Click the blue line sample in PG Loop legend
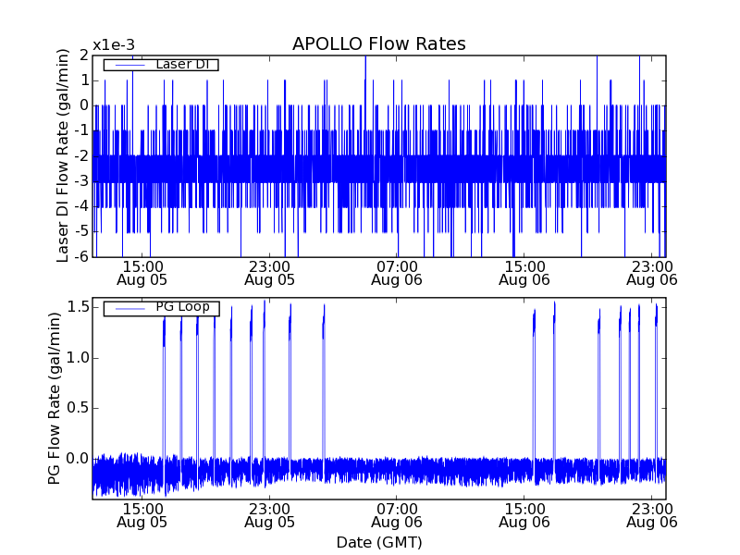 click(129, 308)
